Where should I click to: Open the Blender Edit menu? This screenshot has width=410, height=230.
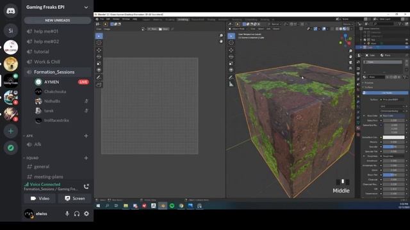pyautogui.click(x=108, y=19)
